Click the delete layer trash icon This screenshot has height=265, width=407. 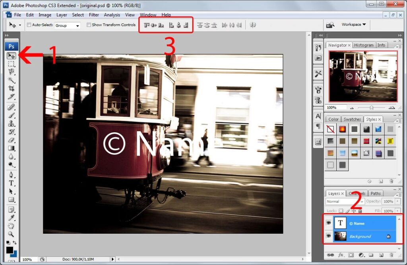(x=391, y=255)
